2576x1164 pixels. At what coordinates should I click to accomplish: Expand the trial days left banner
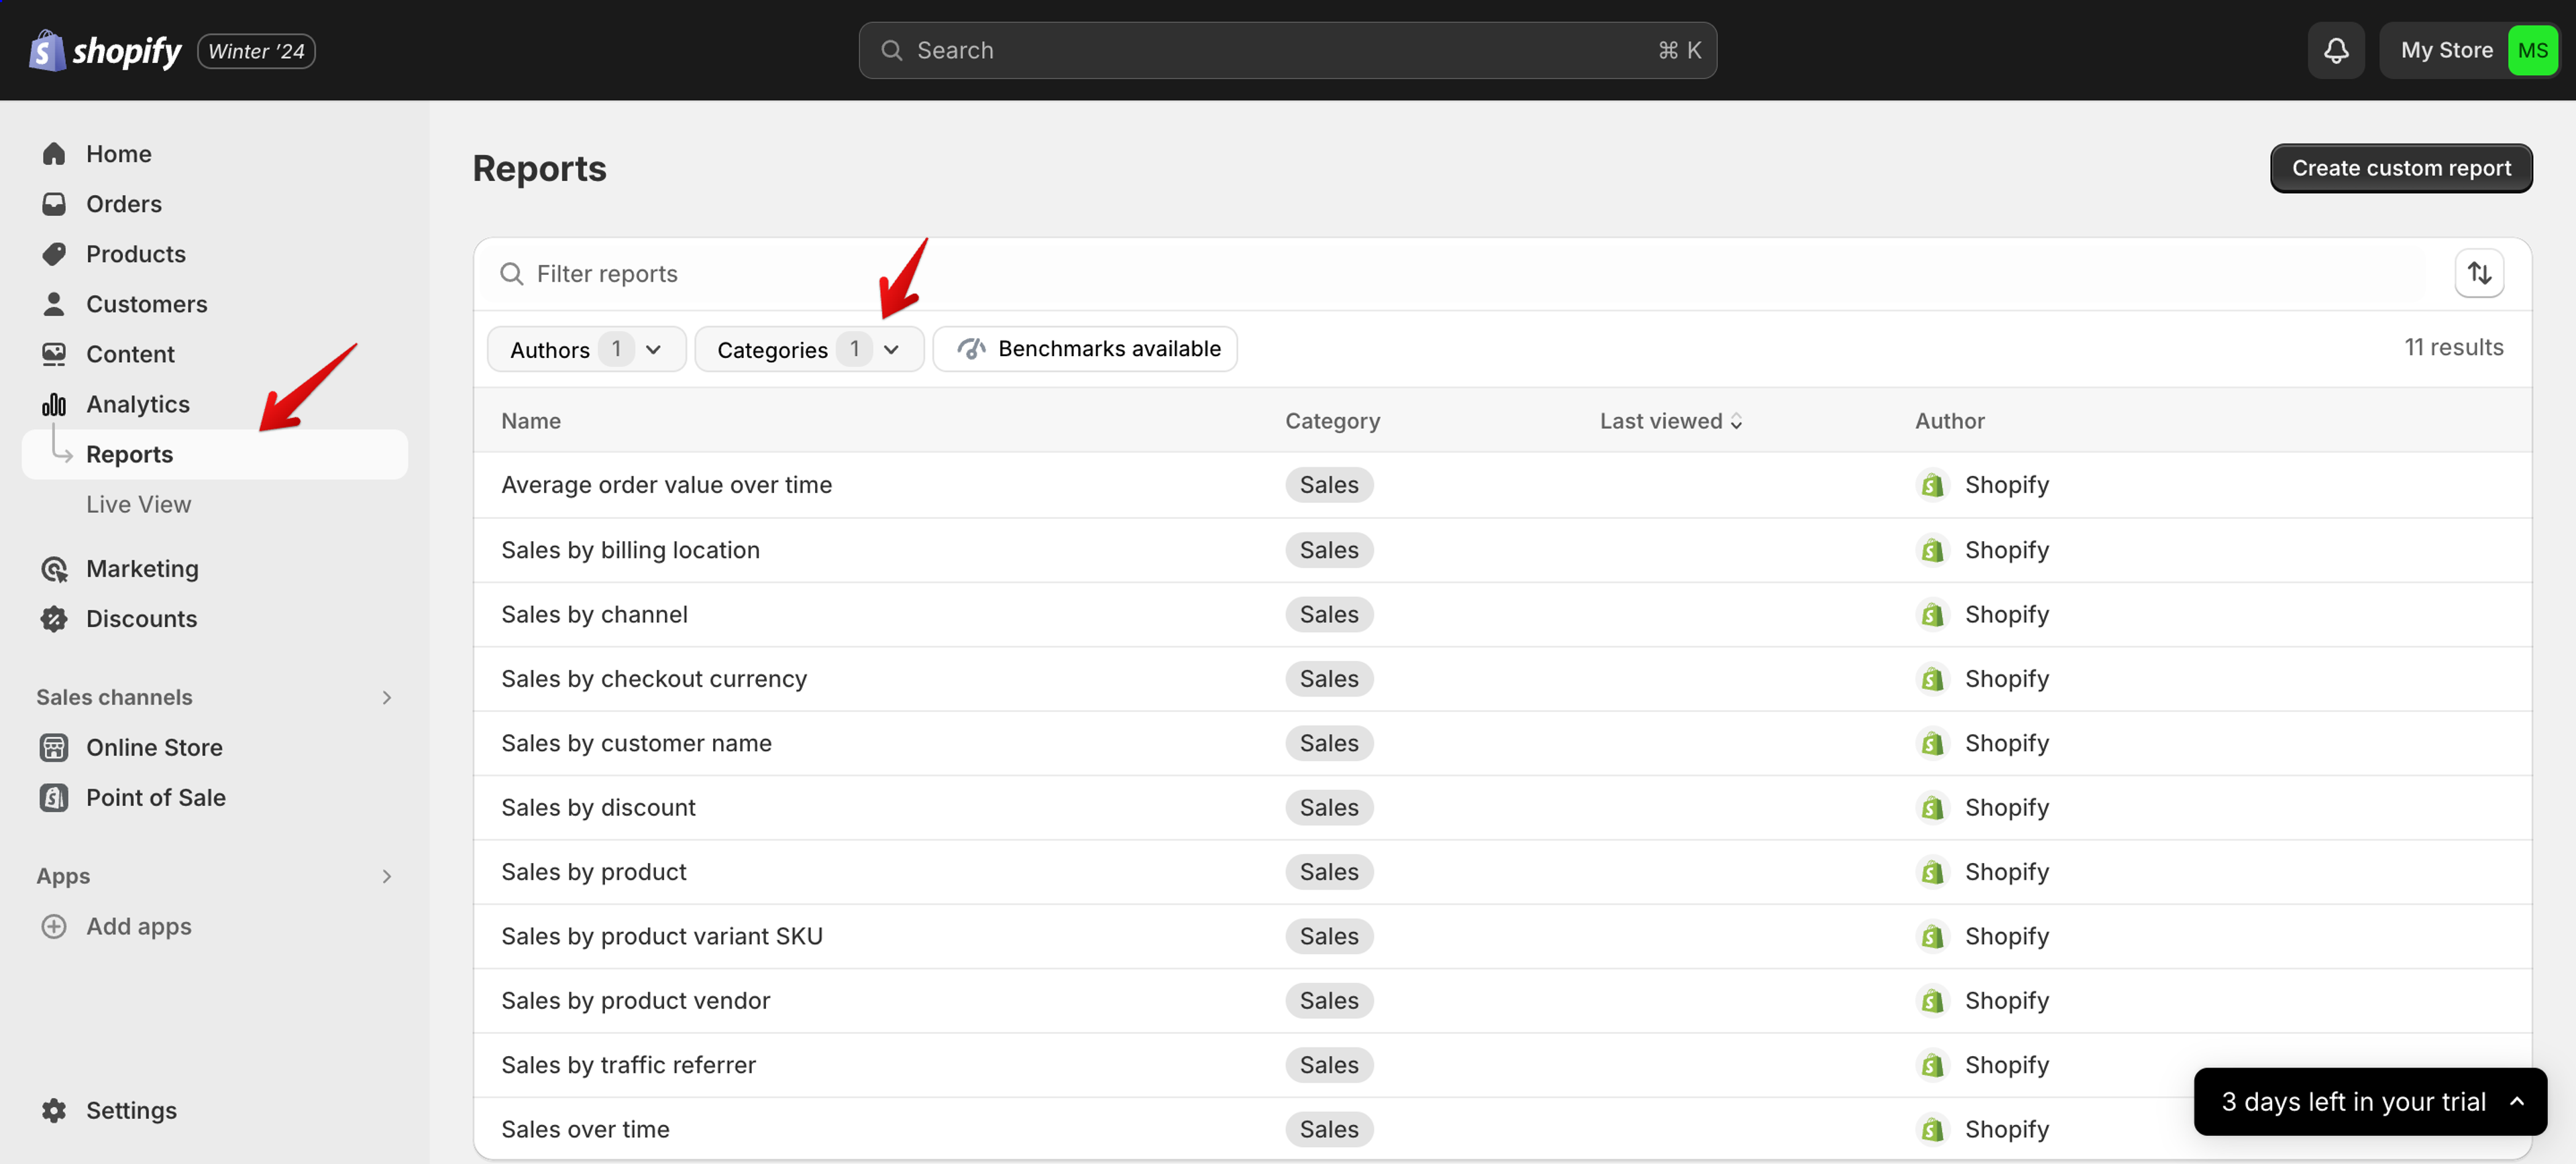[x=2369, y=1101]
